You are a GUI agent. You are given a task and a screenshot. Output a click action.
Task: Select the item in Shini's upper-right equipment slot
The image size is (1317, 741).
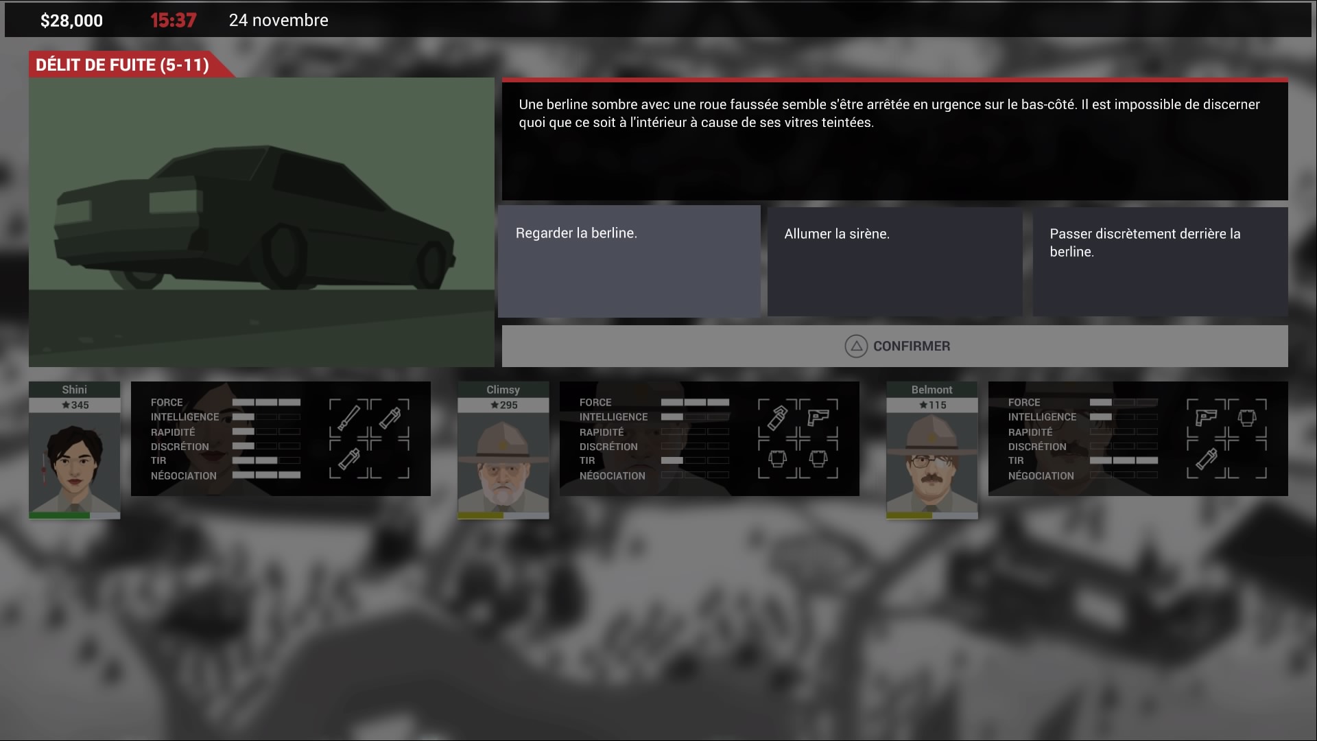[x=390, y=417]
